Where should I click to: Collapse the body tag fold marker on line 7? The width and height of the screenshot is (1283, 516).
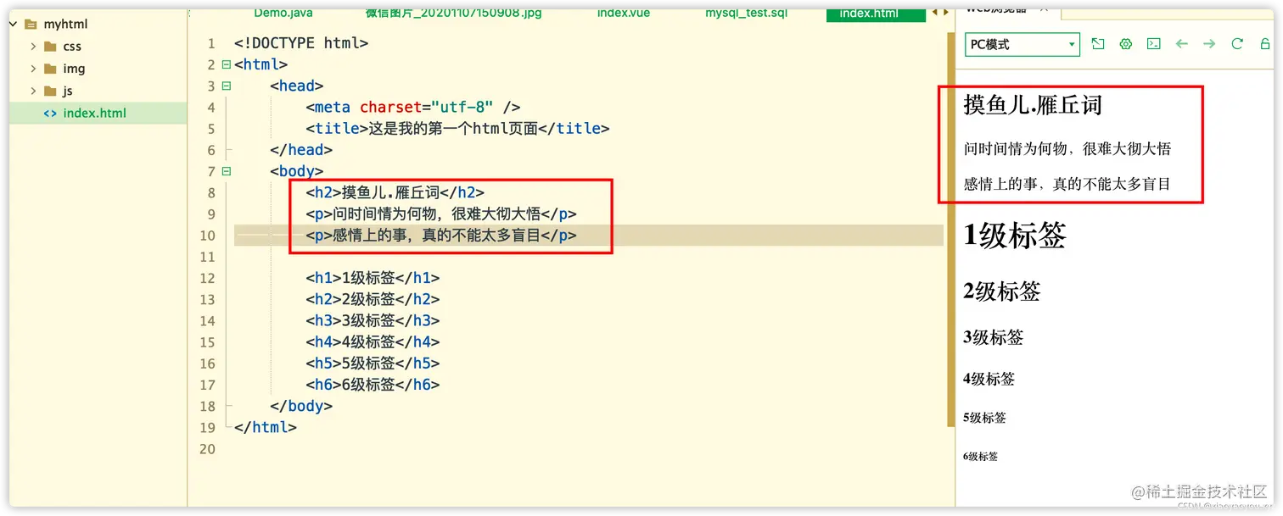pyautogui.click(x=227, y=171)
